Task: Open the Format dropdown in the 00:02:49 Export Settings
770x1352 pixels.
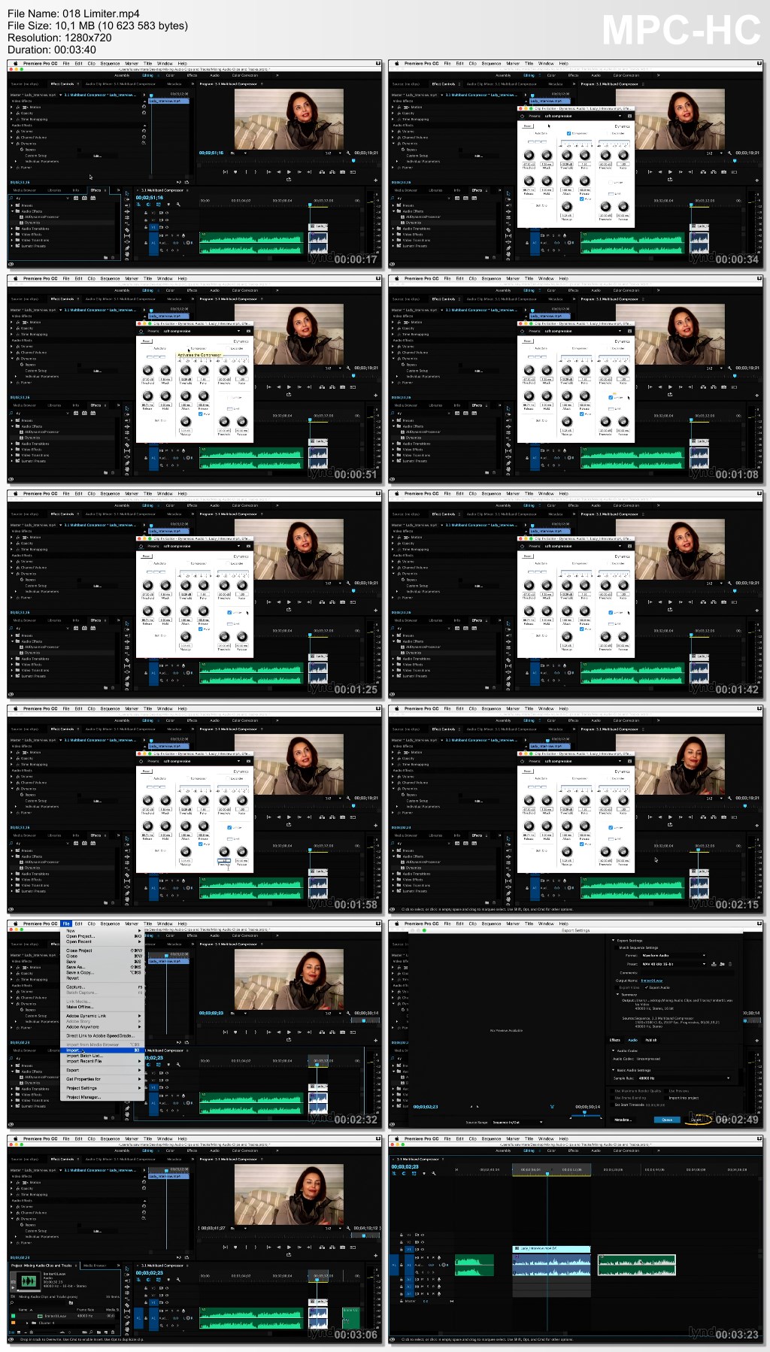Action: 674,956
